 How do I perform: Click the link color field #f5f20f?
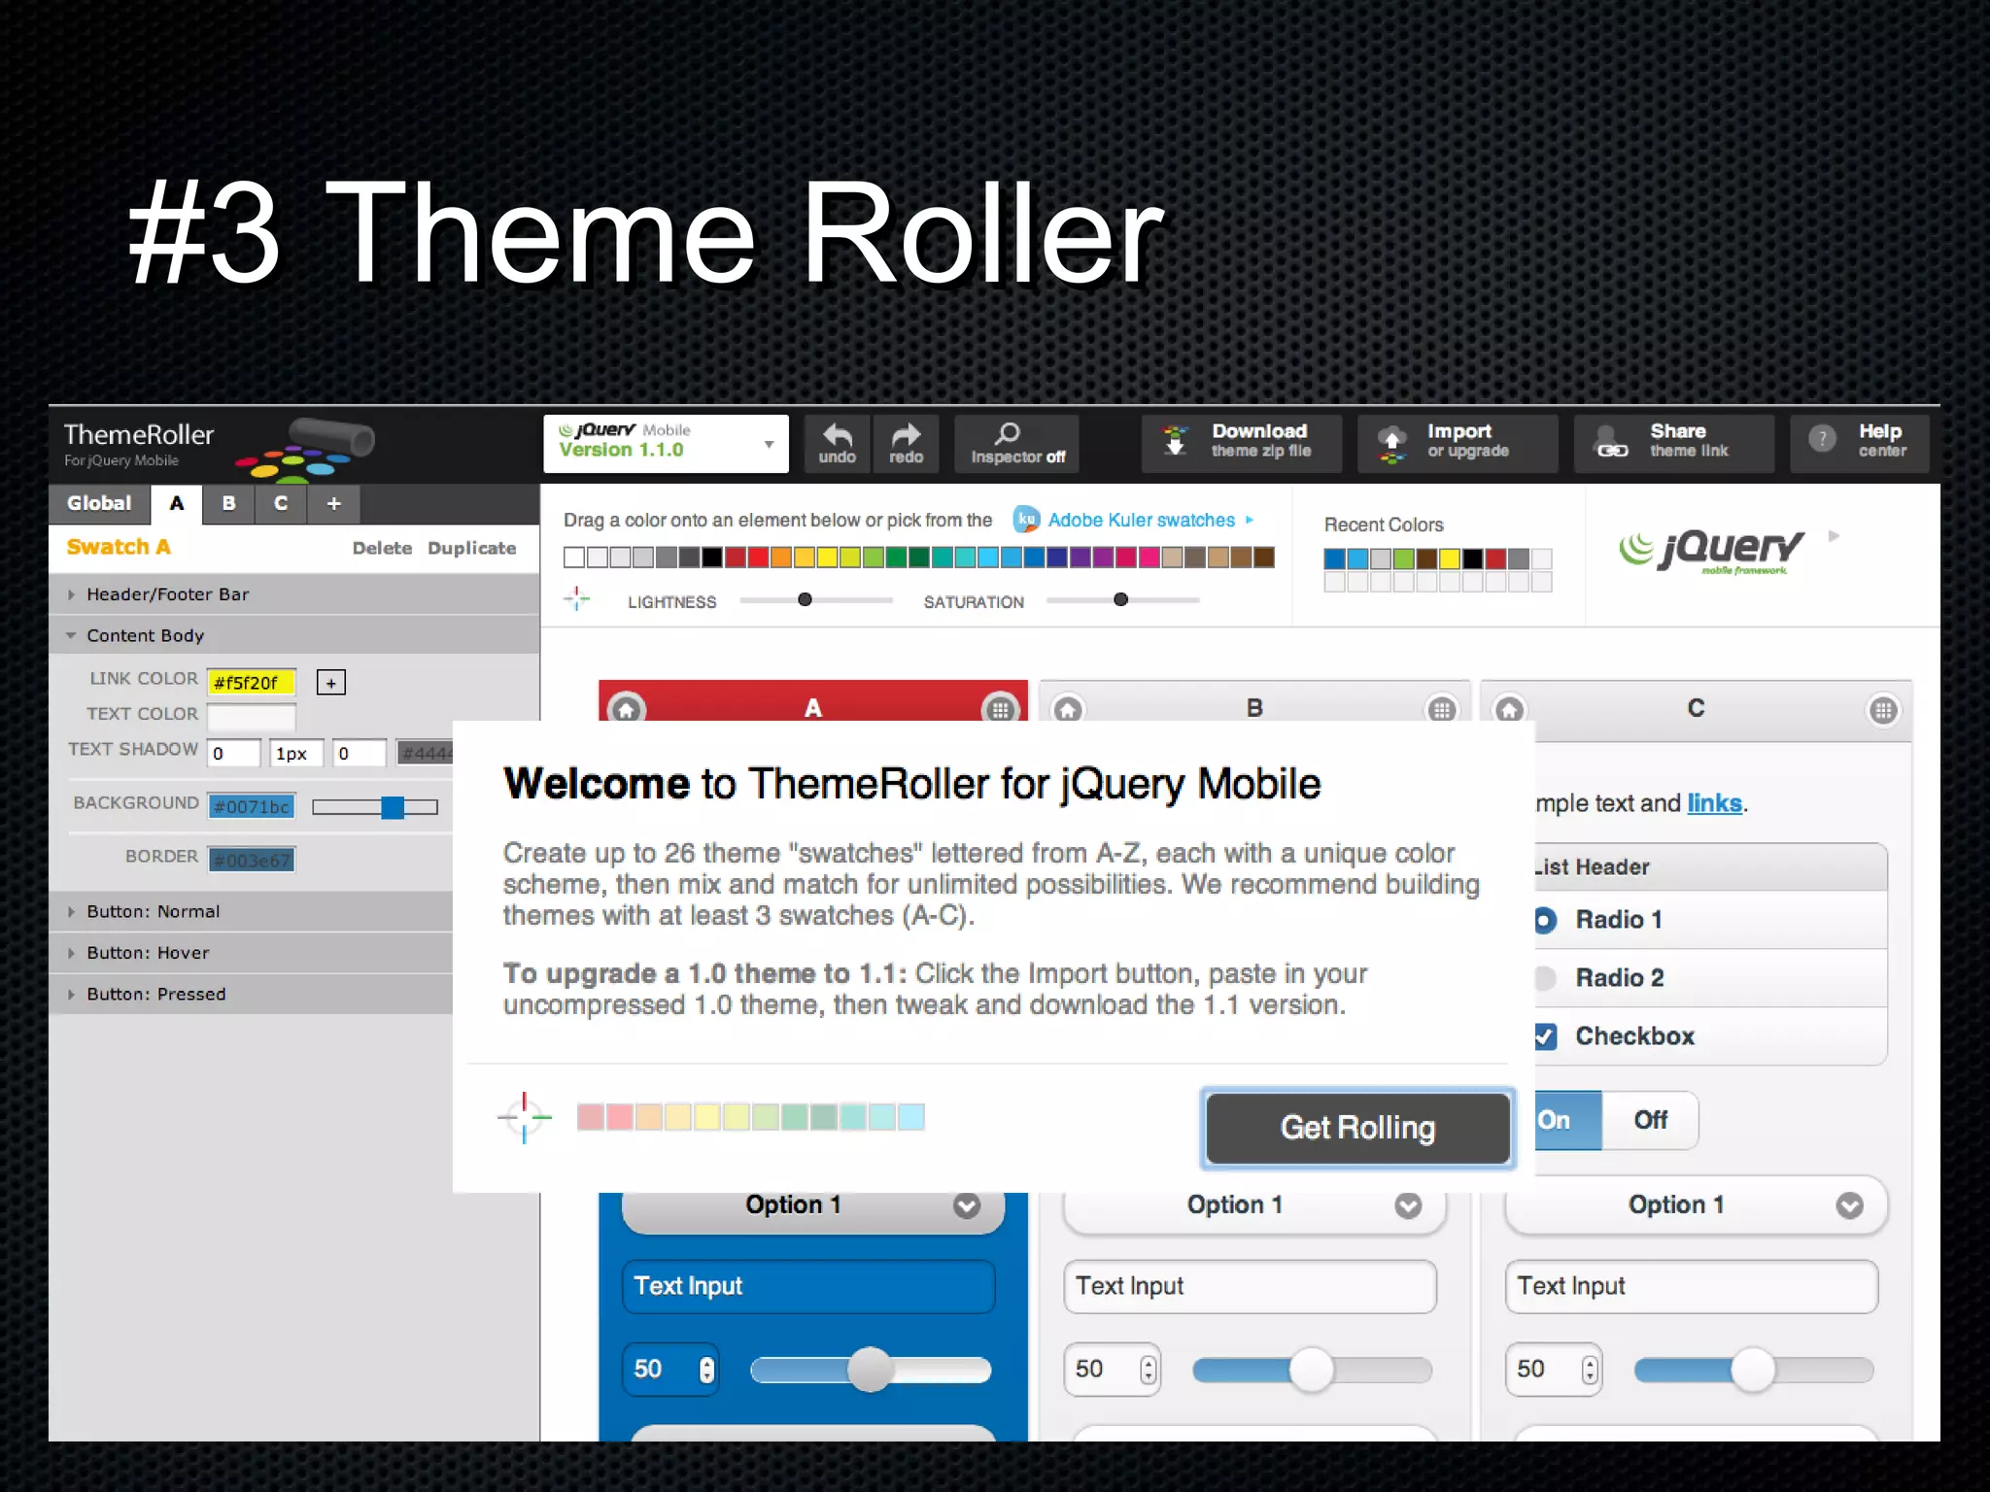pyautogui.click(x=252, y=683)
